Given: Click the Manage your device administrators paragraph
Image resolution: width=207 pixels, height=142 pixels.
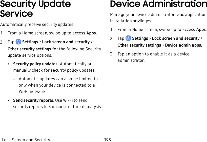Looking at the screenshot, I should point(158,18).
